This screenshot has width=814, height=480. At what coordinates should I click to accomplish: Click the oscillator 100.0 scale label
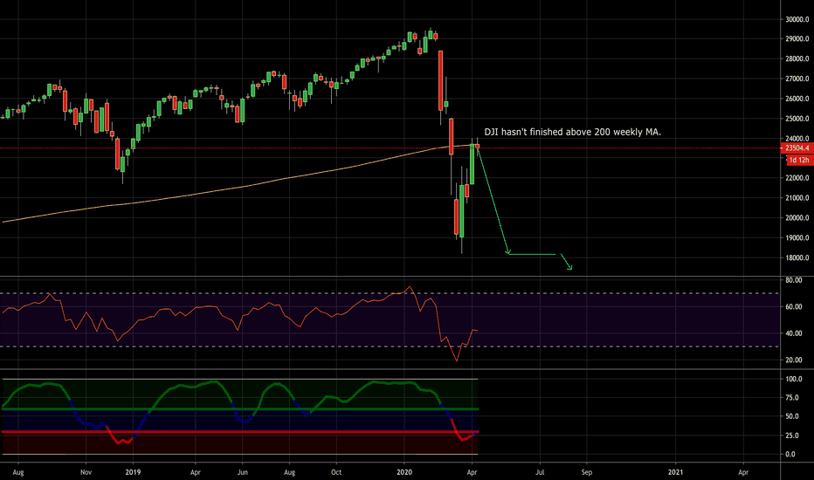[x=794, y=379]
